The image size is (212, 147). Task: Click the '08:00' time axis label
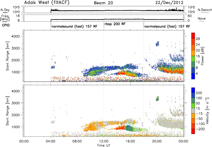[x=77, y=141]
